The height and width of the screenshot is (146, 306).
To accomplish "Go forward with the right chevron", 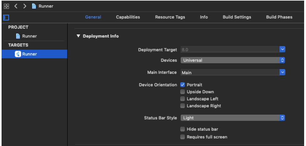I will click(24, 6).
